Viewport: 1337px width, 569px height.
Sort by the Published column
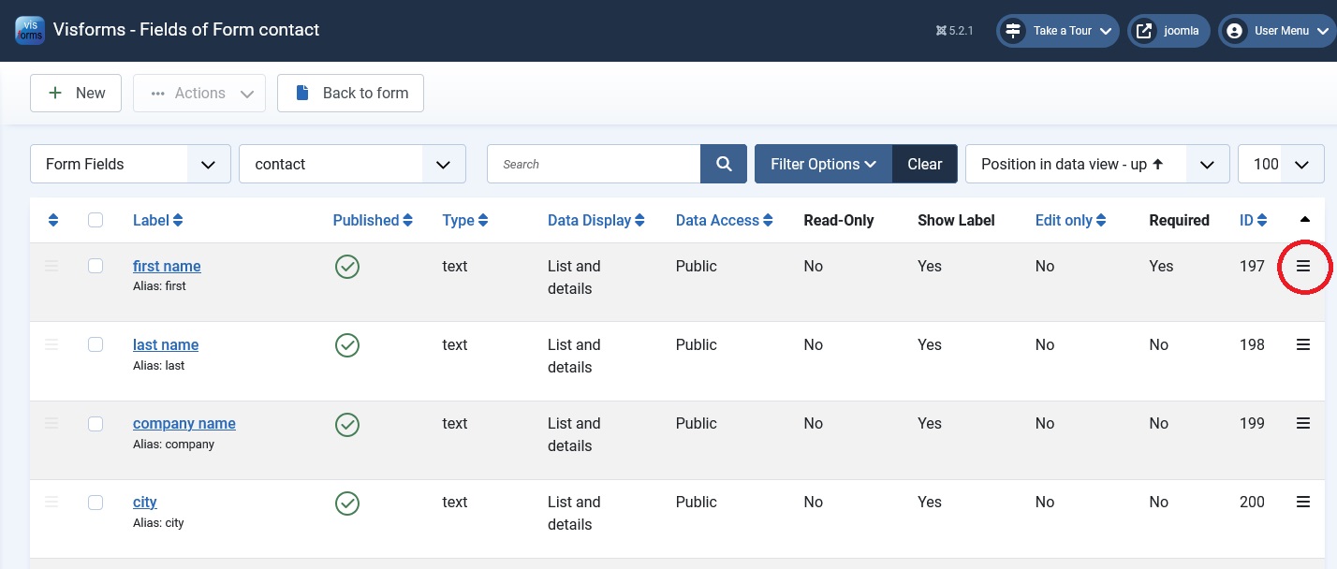[x=373, y=220]
